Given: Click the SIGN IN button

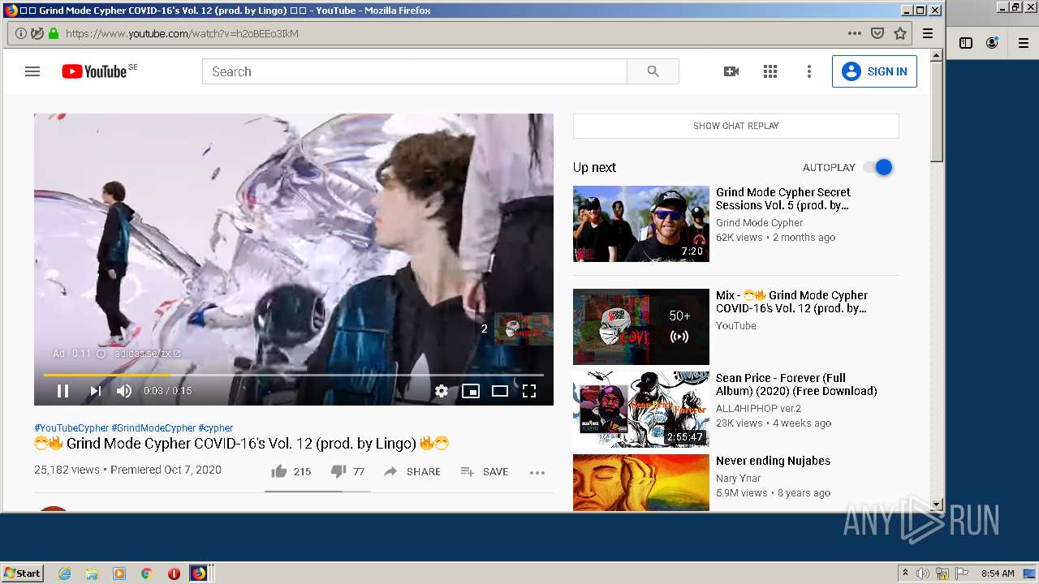Looking at the screenshot, I should tap(874, 71).
